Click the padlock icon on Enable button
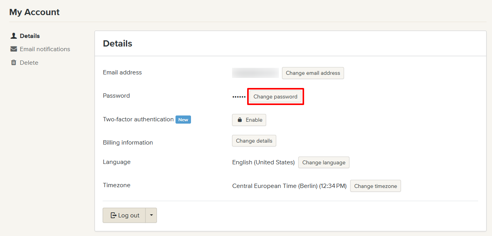 click(240, 120)
